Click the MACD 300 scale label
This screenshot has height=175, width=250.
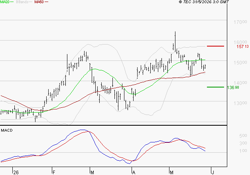(x=243, y=143)
